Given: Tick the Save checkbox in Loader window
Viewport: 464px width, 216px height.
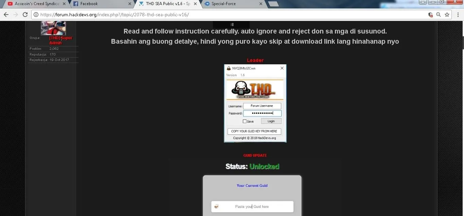Looking at the screenshot, I should coord(245,121).
